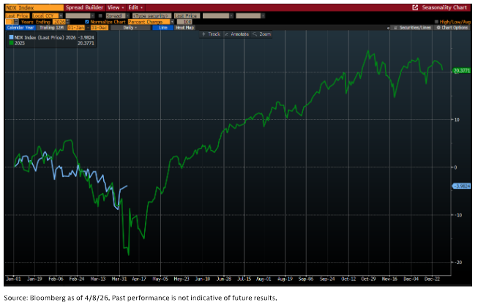Activate the Zoom magnifier tool
The height and width of the screenshot is (308, 478).
263,34
